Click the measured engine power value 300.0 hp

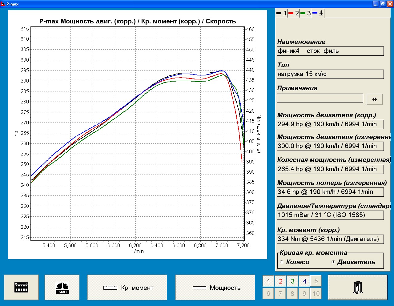[330, 146]
